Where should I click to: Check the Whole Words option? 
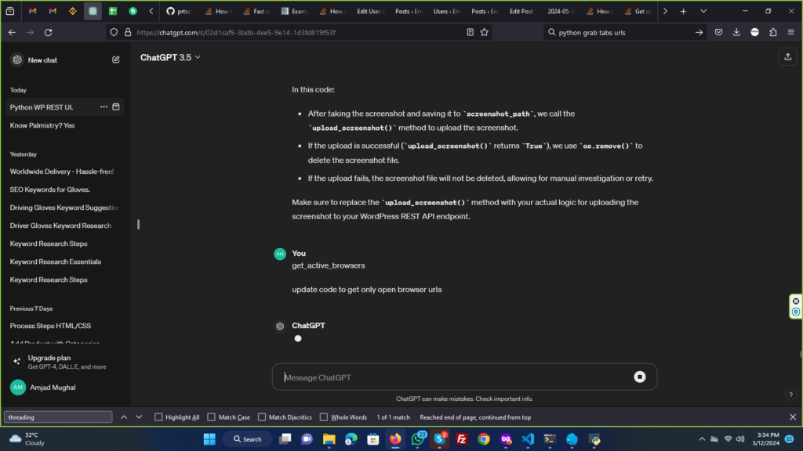[324, 417]
